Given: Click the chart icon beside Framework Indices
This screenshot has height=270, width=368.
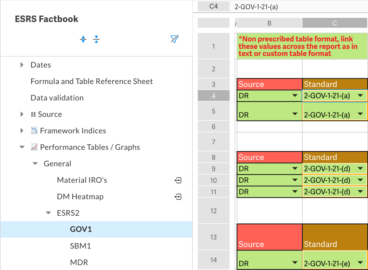Looking at the screenshot, I should click(34, 130).
